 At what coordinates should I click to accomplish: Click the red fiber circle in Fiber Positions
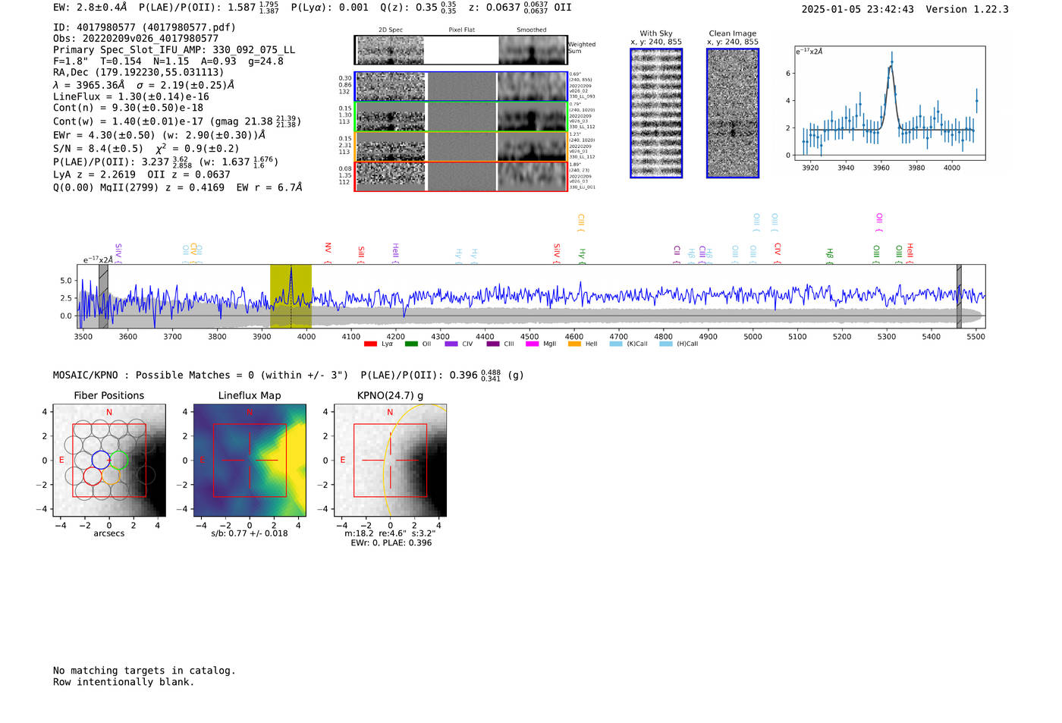pos(93,476)
